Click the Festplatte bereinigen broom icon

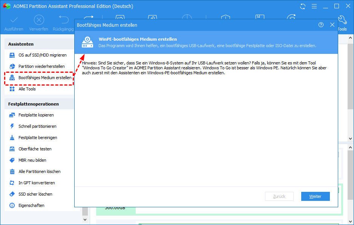coord(12,138)
